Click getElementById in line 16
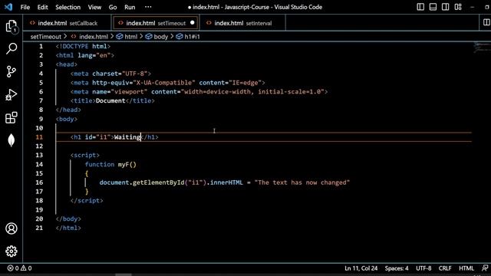The height and width of the screenshot is (276, 491). 159,182
